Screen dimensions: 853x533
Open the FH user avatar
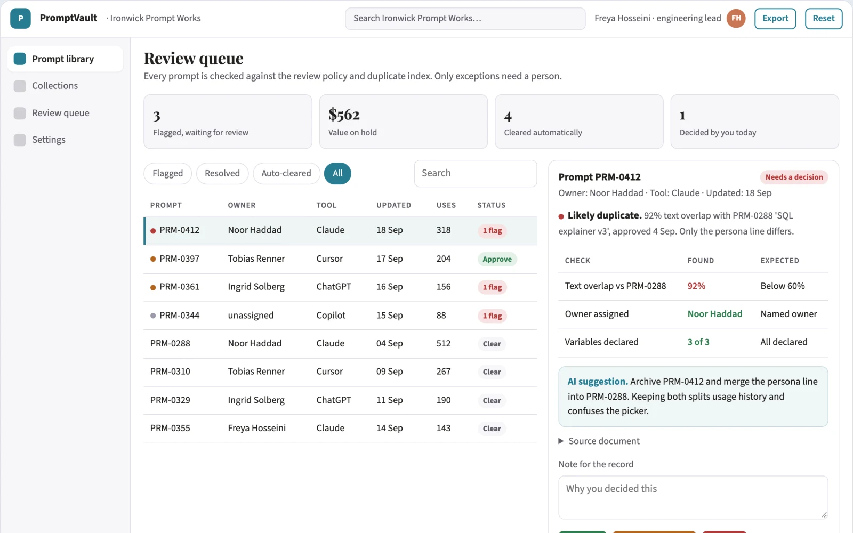coord(736,18)
